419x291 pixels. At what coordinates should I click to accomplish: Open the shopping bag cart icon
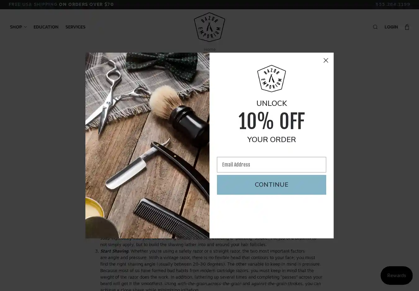pyautogui.click(x=407, y=27)
